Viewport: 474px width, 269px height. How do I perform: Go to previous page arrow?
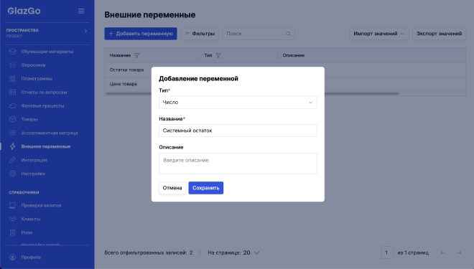[442, 253]
